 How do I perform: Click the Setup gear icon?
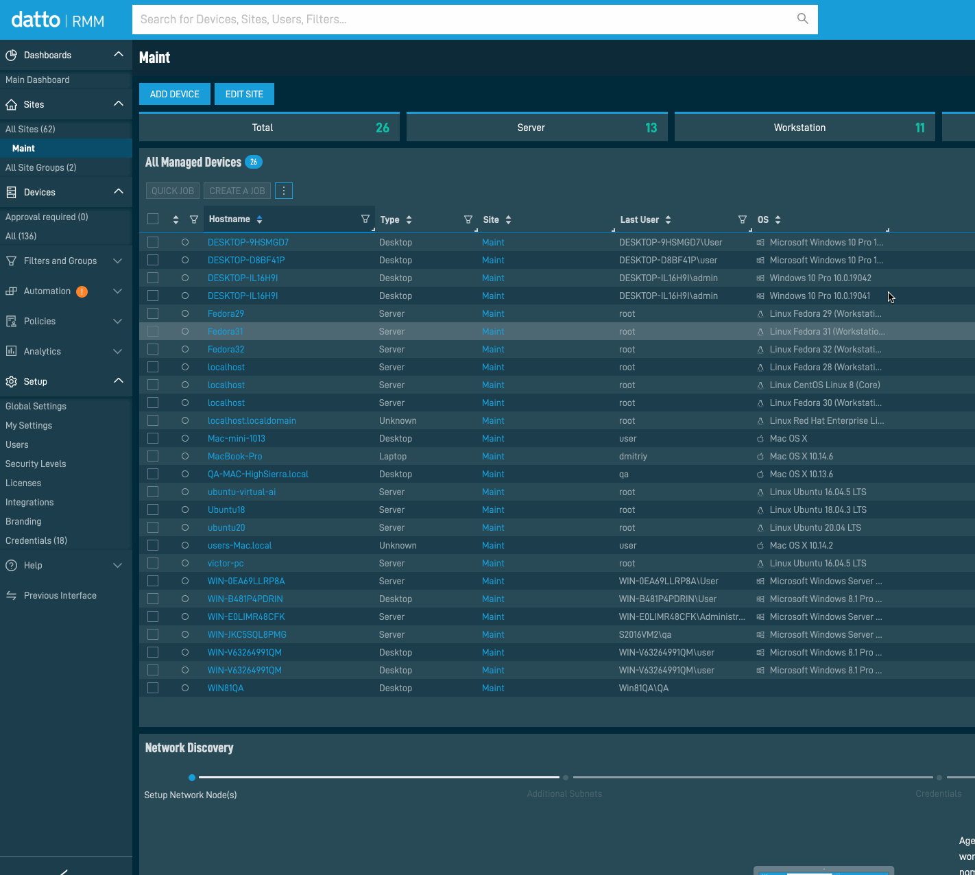point(11,381)
